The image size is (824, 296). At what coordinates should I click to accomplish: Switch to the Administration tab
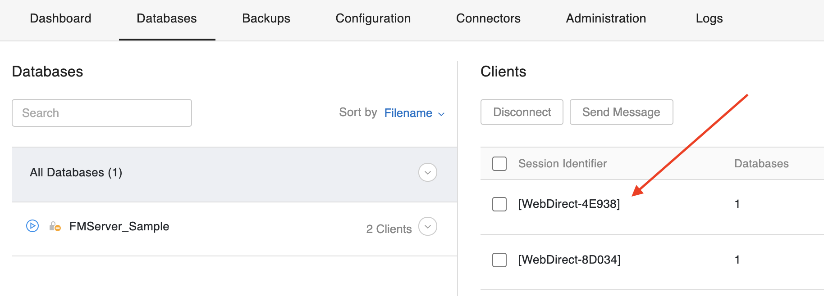point(606,18)
